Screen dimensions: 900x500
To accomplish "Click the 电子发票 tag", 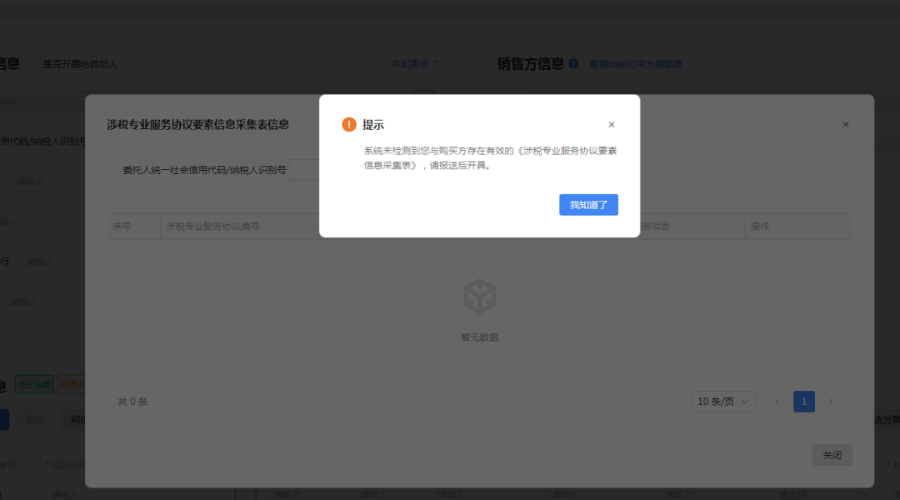I will (x=34, y=385).
